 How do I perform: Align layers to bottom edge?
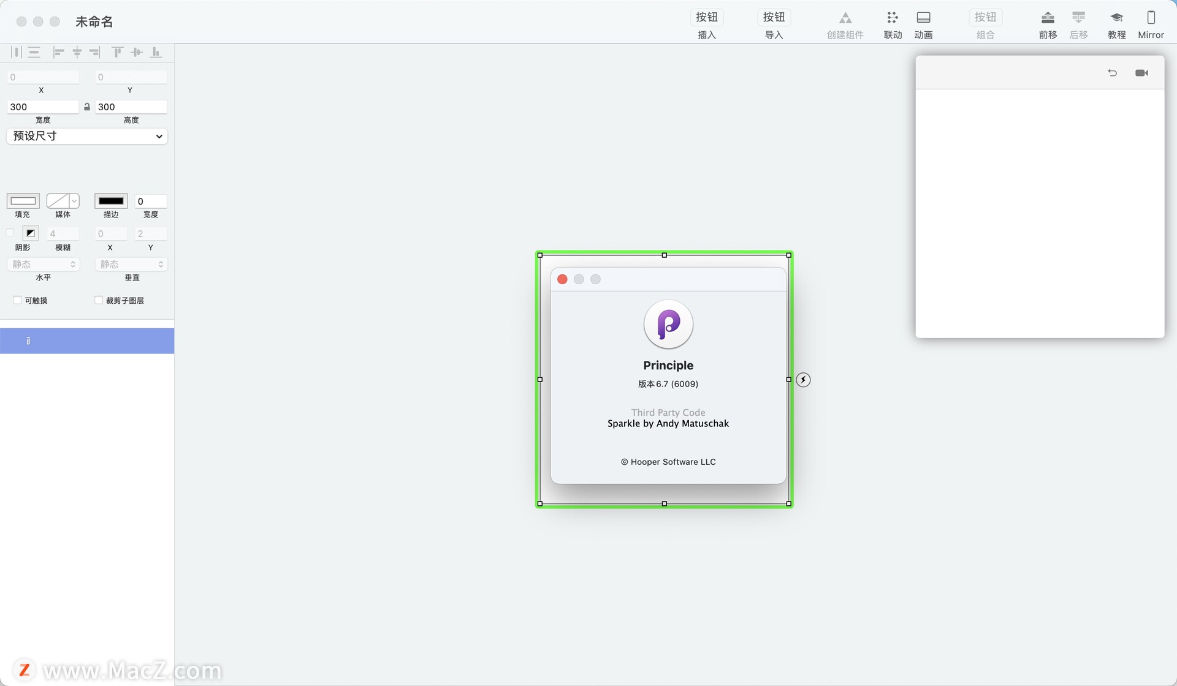pos(156,53)
